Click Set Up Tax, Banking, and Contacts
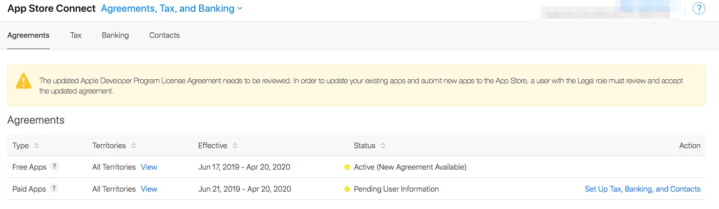719x209 pixels. (643, 189)
